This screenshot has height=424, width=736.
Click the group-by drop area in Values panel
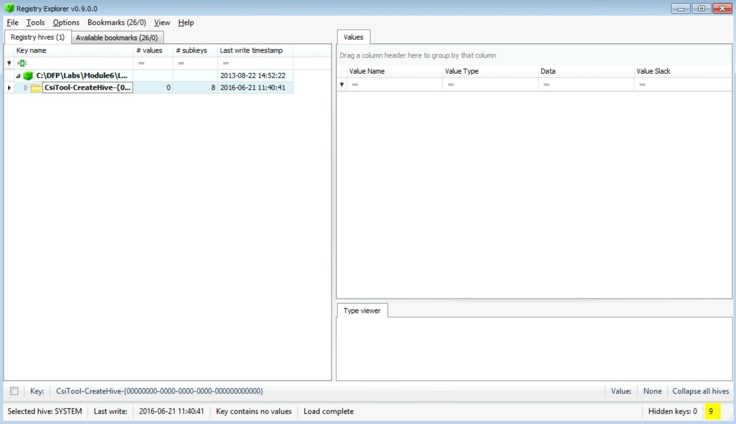(x=534, y=55)
